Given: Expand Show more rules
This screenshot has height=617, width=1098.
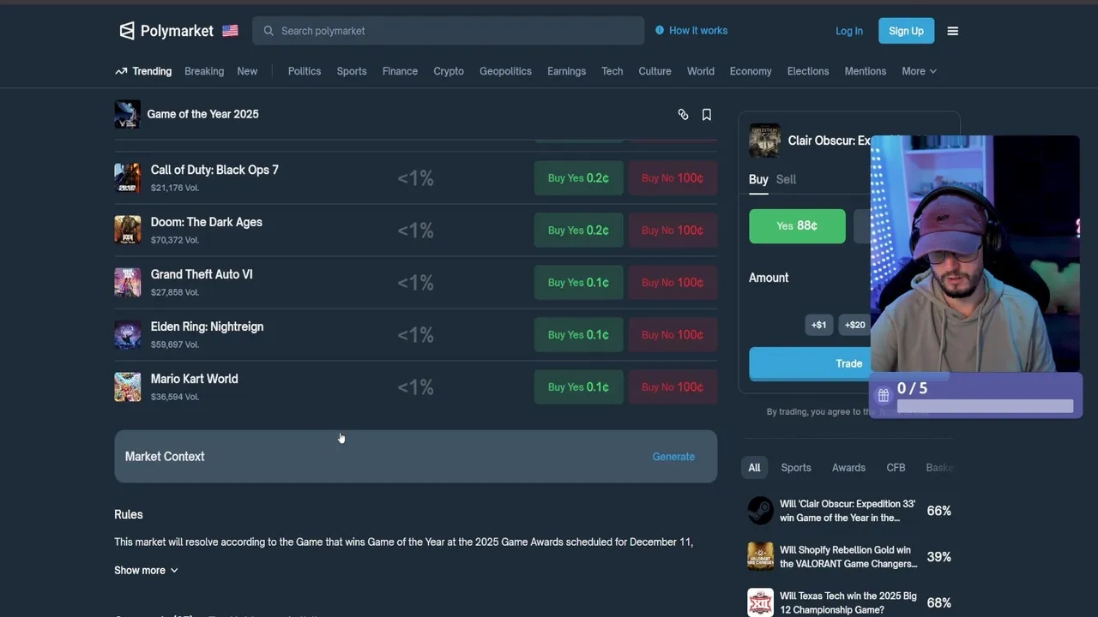Looking at the screenshot, I should tap(146, 570).
